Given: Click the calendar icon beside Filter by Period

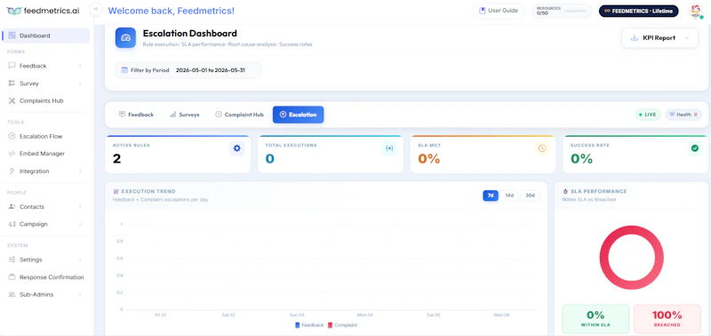Looking at the screenshot, I should point(124,70).
